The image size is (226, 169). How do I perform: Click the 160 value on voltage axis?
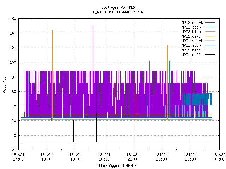[x=13, y=19]
